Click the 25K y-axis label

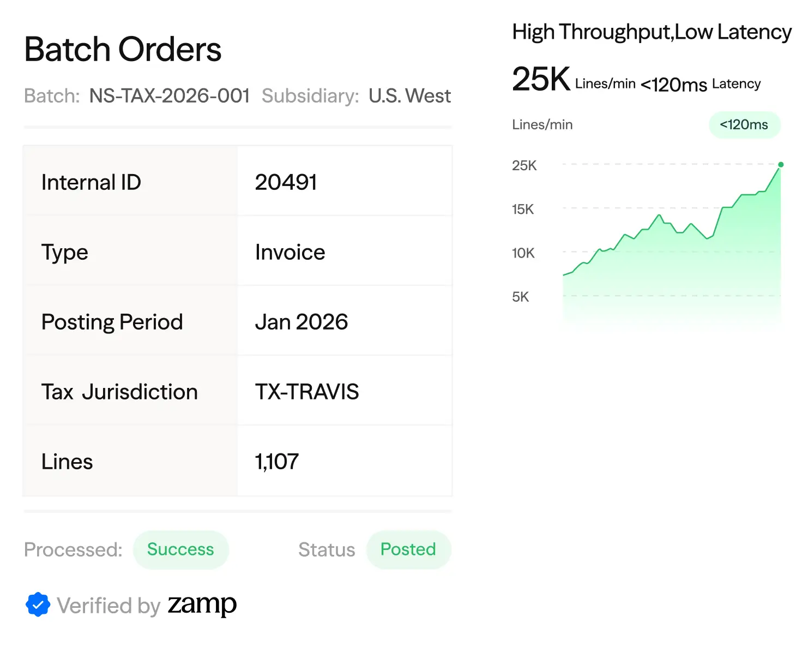(x=524, y=165)
